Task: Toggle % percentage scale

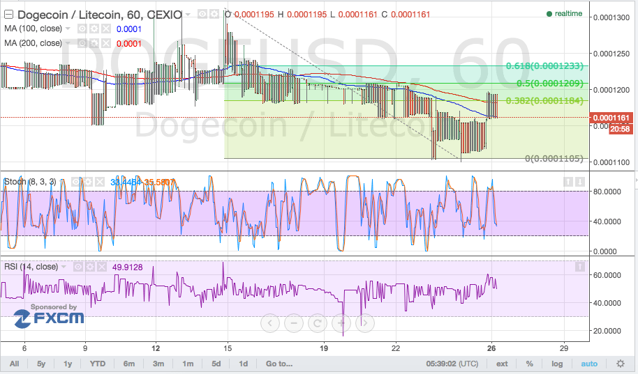Action: [529, 364]
